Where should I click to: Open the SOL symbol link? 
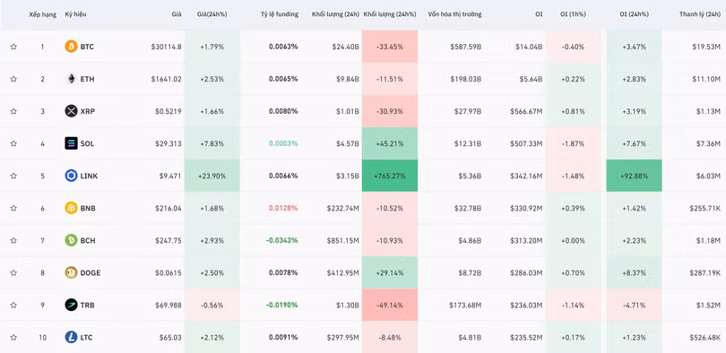click(x=87, y=143)
